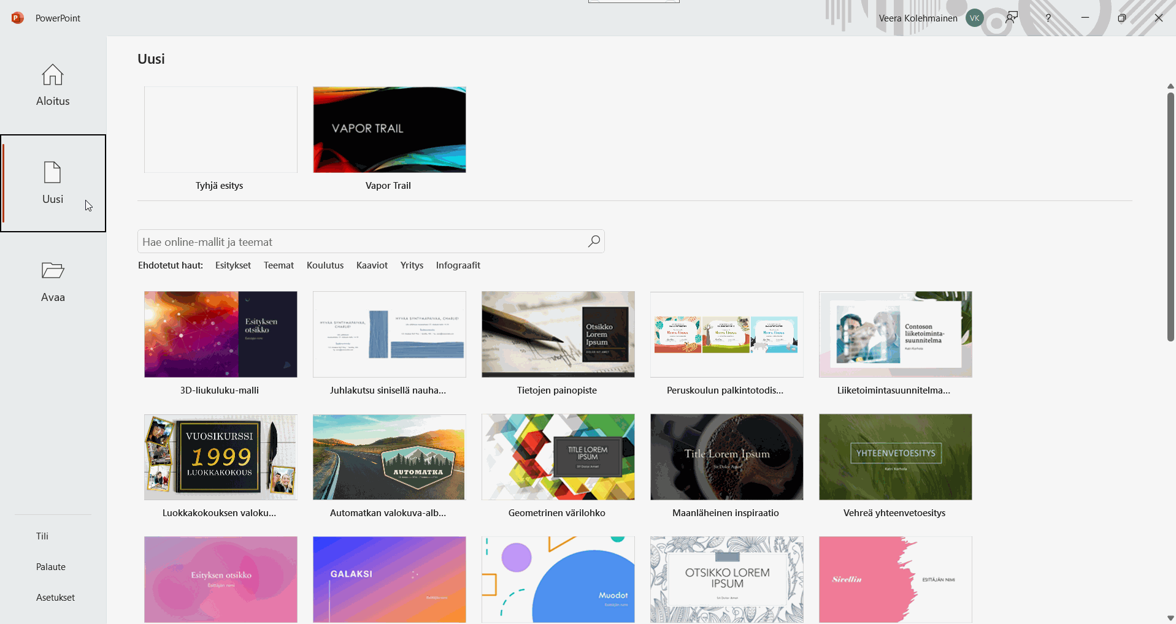The width and height of the screenshot is (1176, 624).
Task: Focus the online templates search field
Action: point(371,242)
